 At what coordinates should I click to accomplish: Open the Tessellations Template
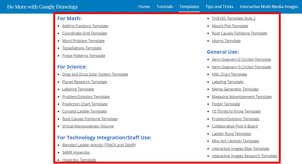[82, 48]
